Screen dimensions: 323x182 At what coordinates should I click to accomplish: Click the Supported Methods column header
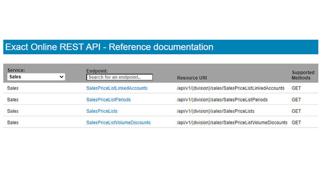[303, 75]
